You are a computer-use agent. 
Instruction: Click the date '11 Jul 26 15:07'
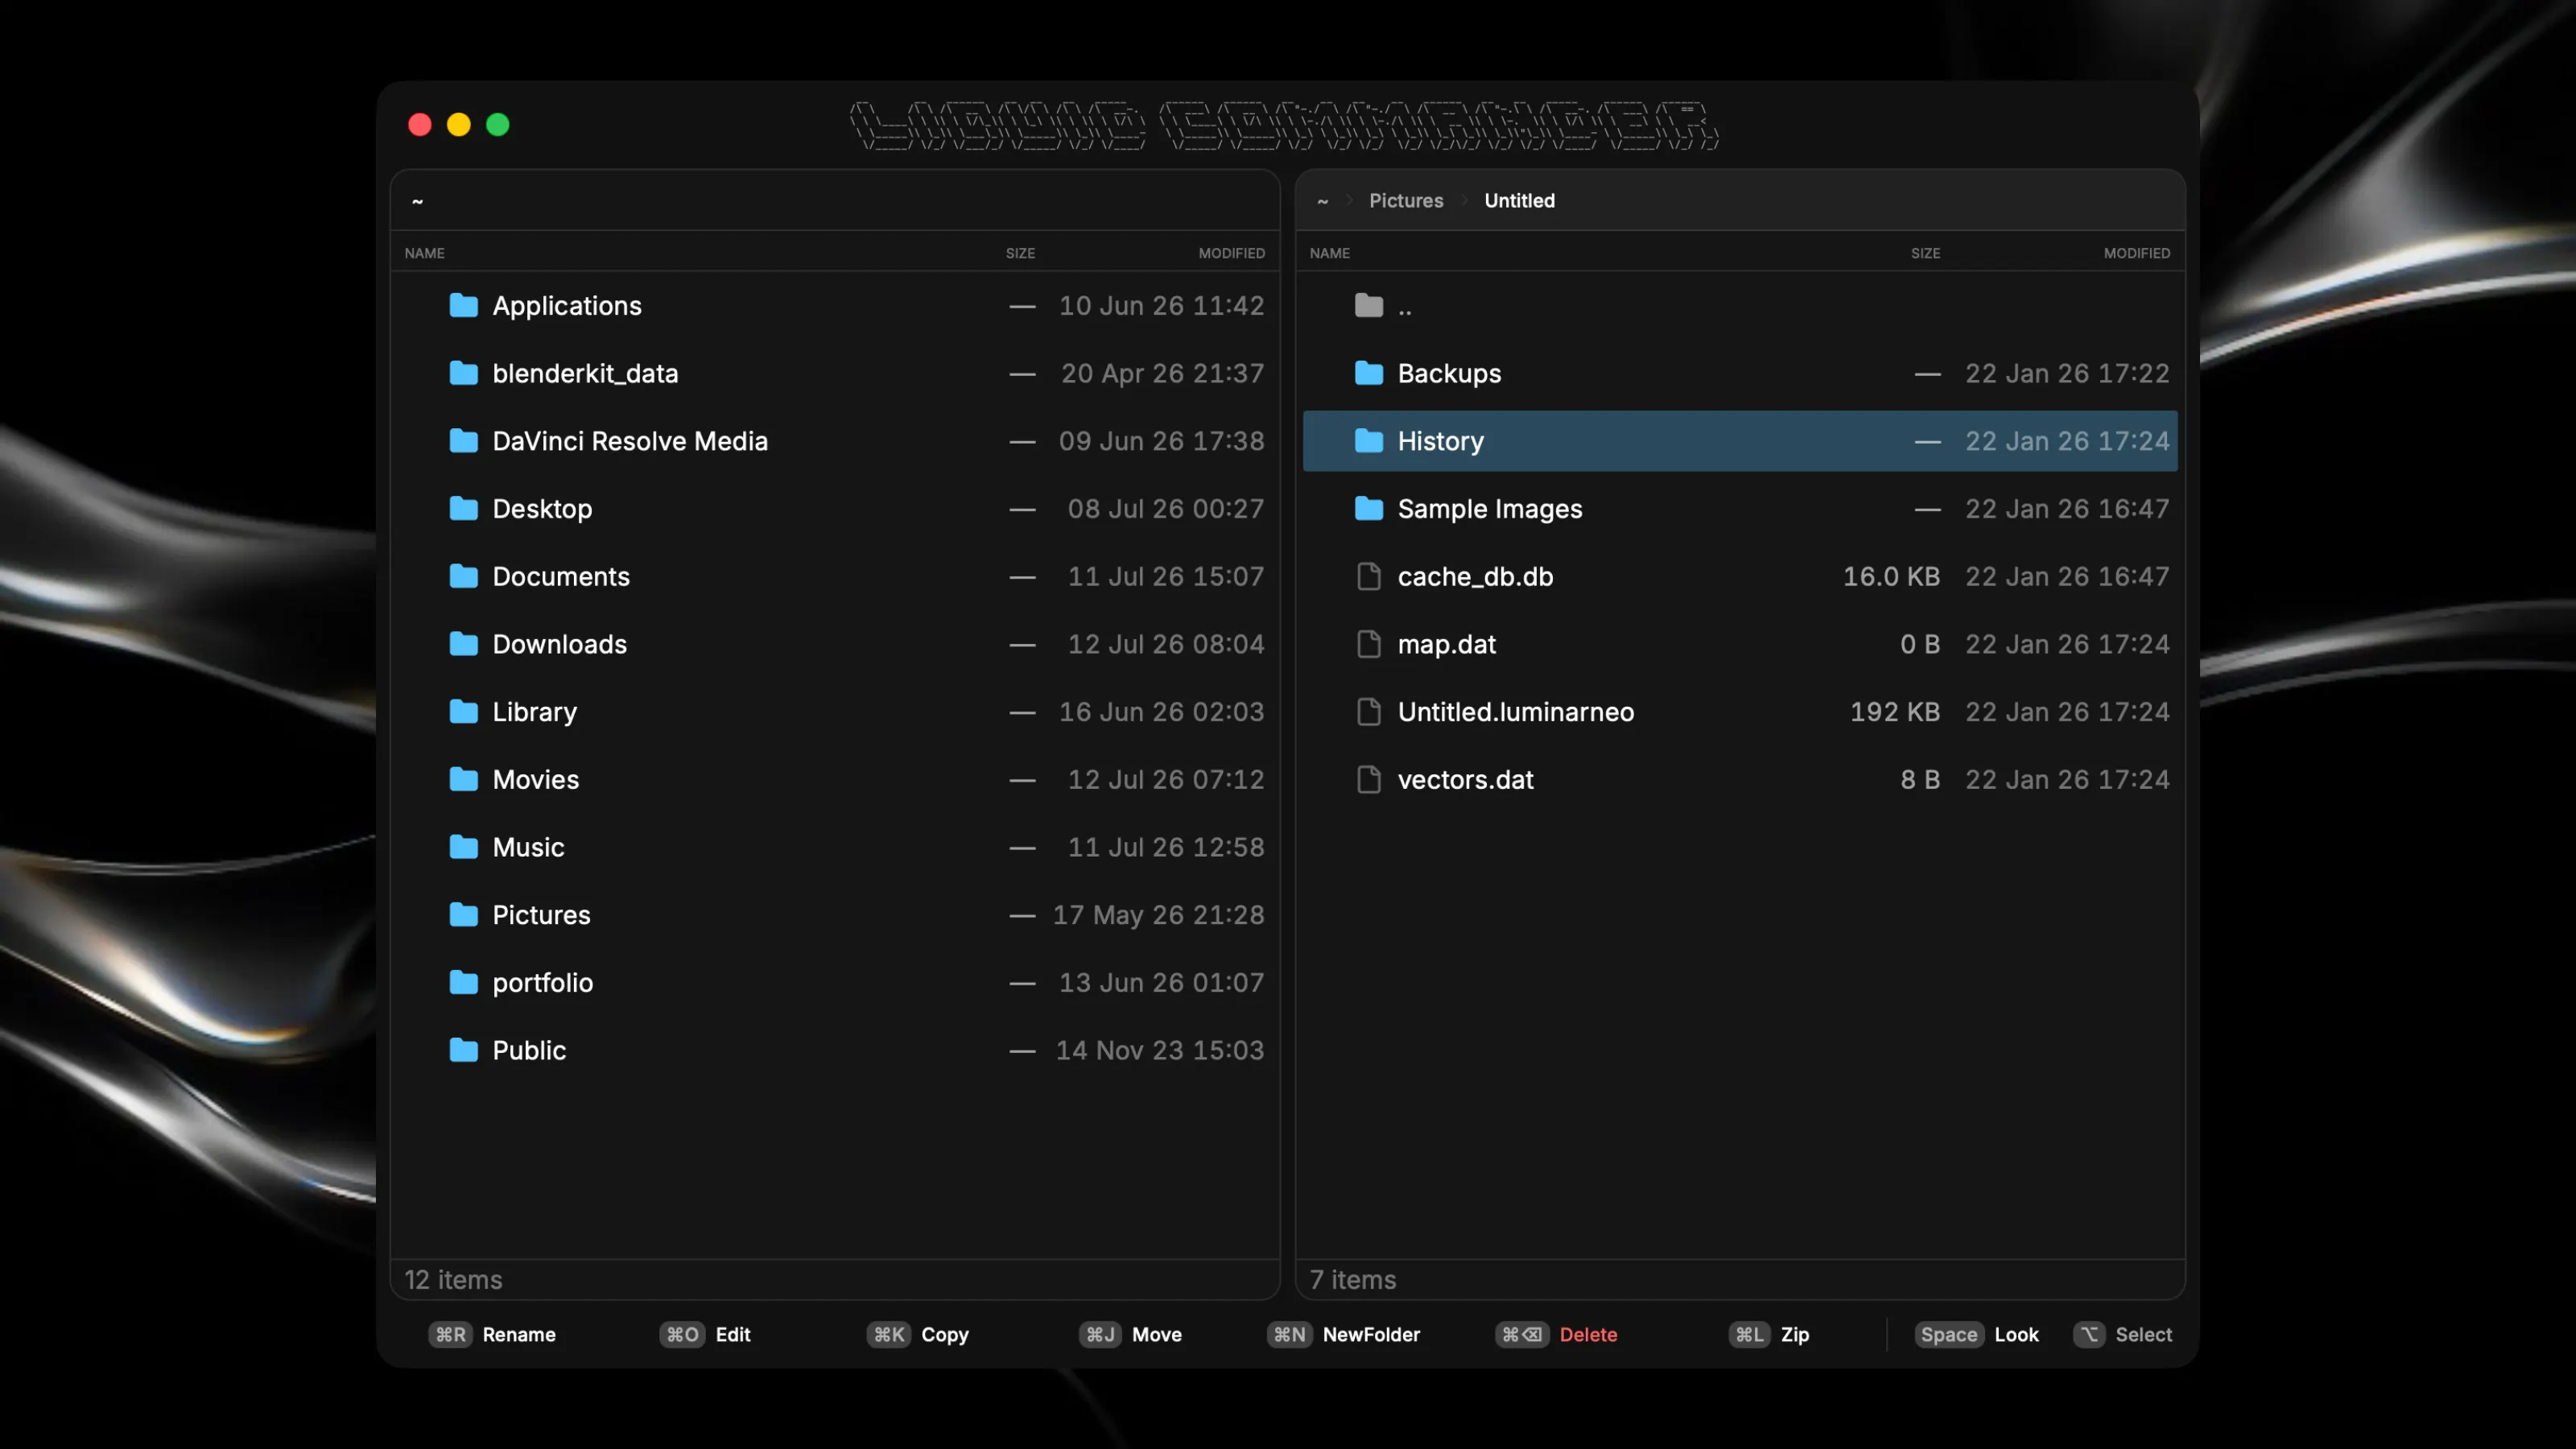click(1166, 576)
